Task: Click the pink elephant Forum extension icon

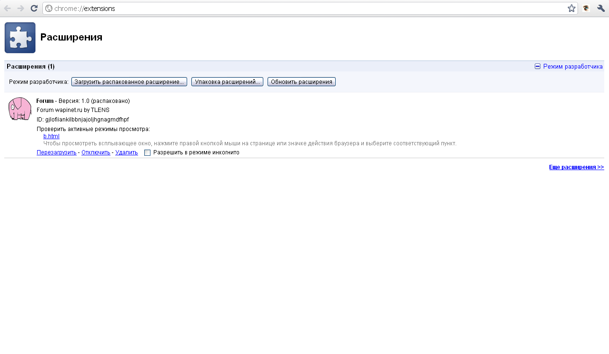Action: click(20, 109)
